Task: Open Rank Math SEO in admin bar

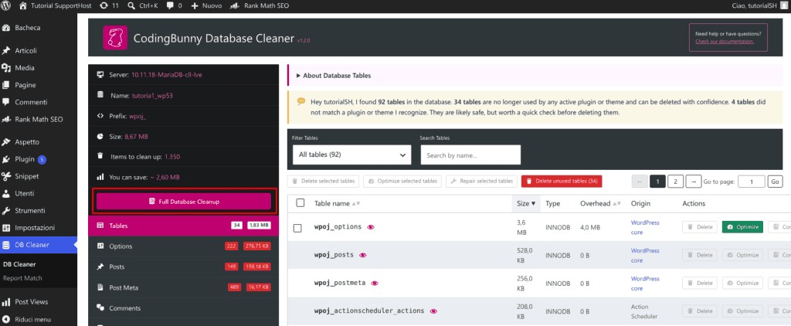Action: point(260,6)
